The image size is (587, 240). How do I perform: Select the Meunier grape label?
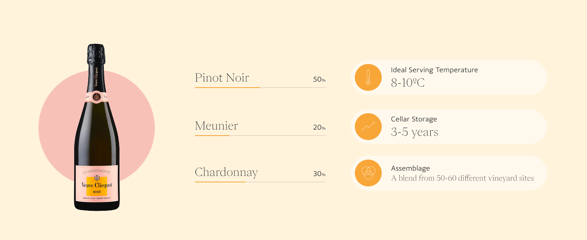(x=216, y=126)
